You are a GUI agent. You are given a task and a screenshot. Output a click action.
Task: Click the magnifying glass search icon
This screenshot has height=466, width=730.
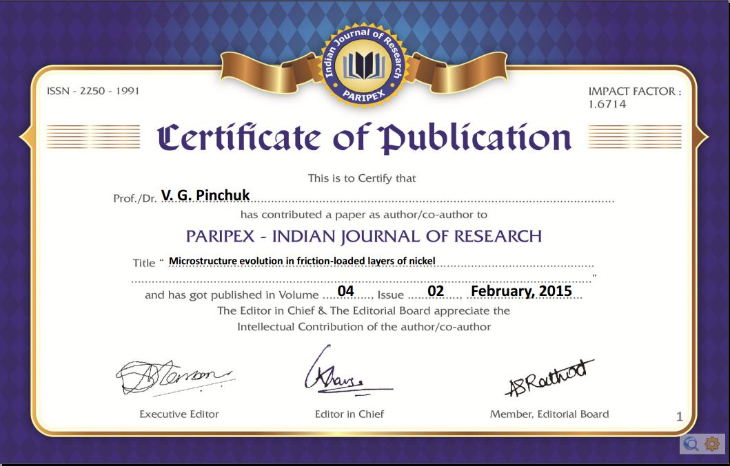coord(691,444)
